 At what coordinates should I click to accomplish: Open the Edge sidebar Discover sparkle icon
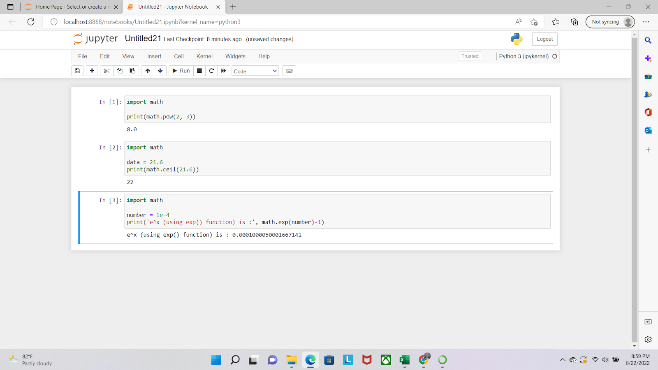(648, 58)
